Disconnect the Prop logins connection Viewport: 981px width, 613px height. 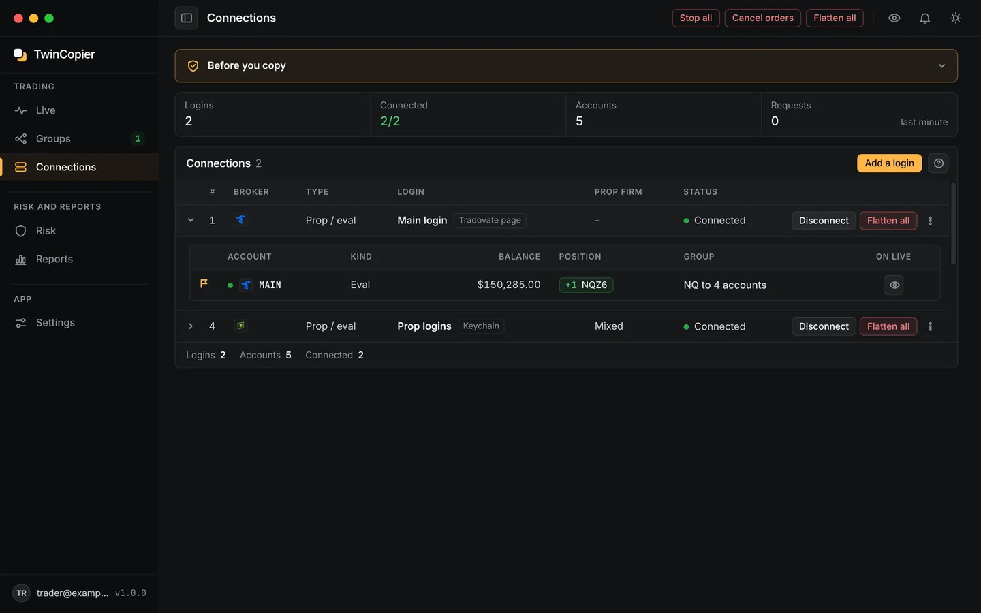pos(824,326)
